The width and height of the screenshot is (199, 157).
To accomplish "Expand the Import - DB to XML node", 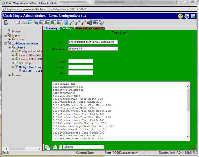I will point(13,55).
